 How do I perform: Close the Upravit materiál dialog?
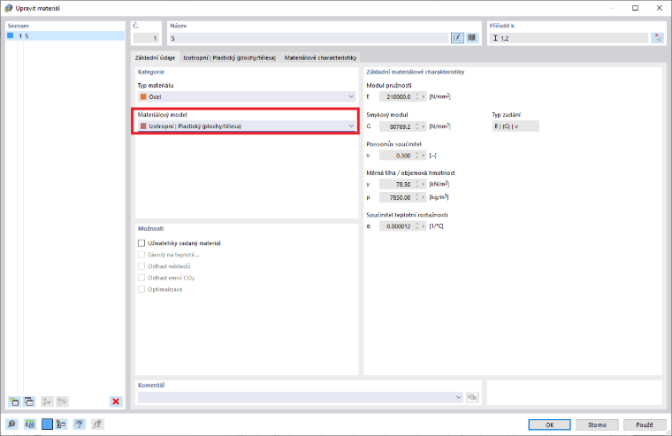(x=659, y=8)
